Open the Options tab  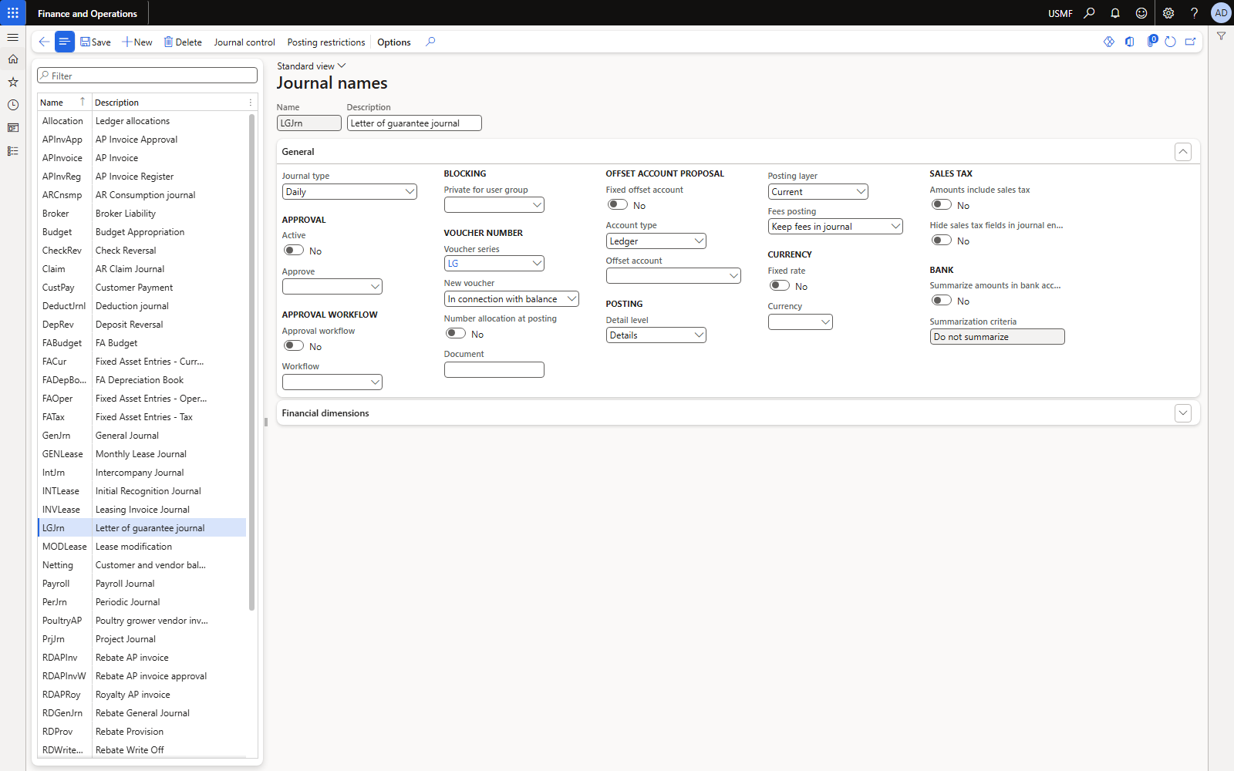point(394,42)
